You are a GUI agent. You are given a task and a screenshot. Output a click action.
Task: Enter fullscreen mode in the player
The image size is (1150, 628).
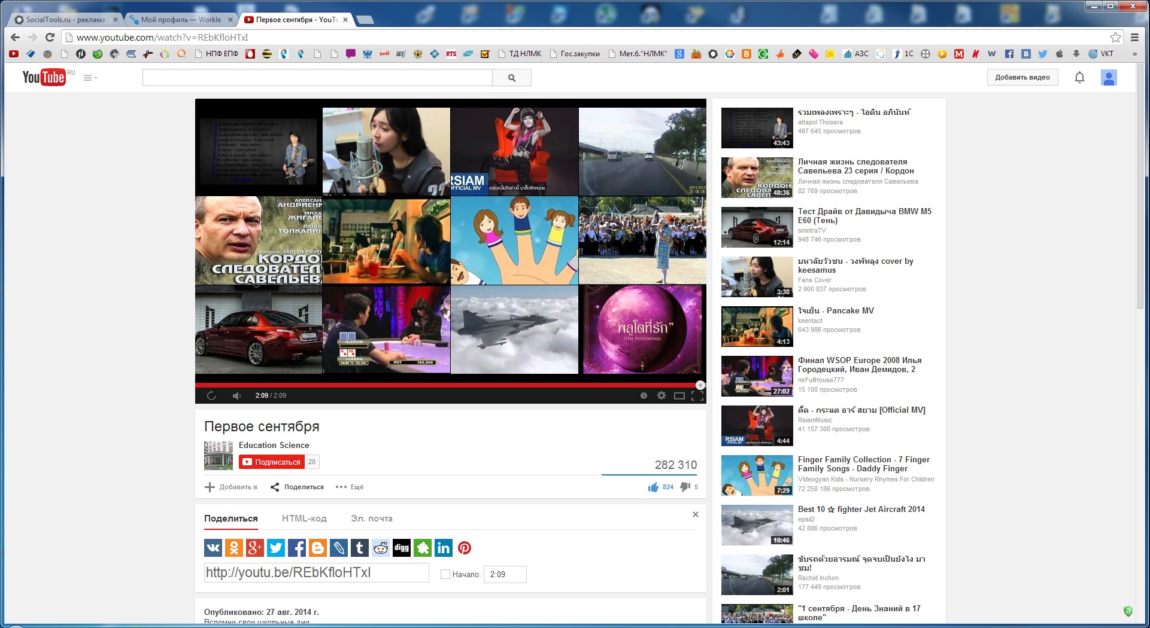pos(697,395)
